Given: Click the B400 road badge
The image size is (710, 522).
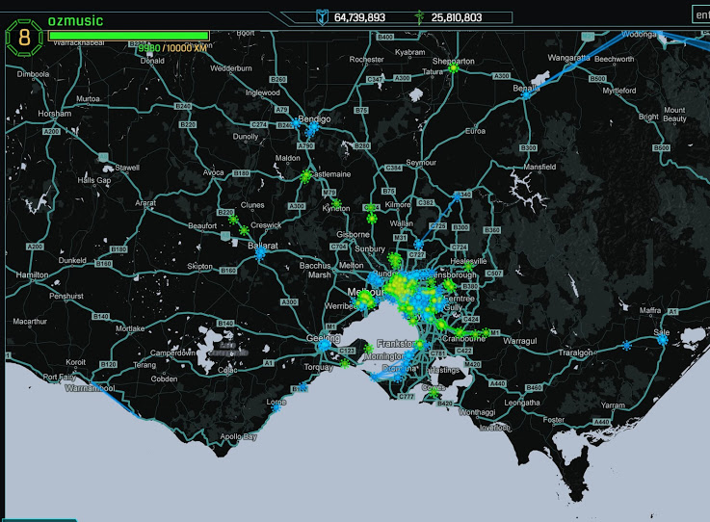Looking at the screenshot, I should [x=385, y=37].
